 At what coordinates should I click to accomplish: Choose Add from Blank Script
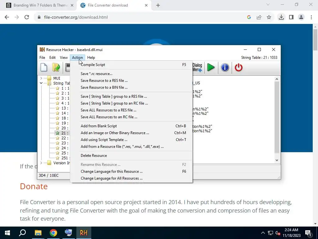coord(131,126)
